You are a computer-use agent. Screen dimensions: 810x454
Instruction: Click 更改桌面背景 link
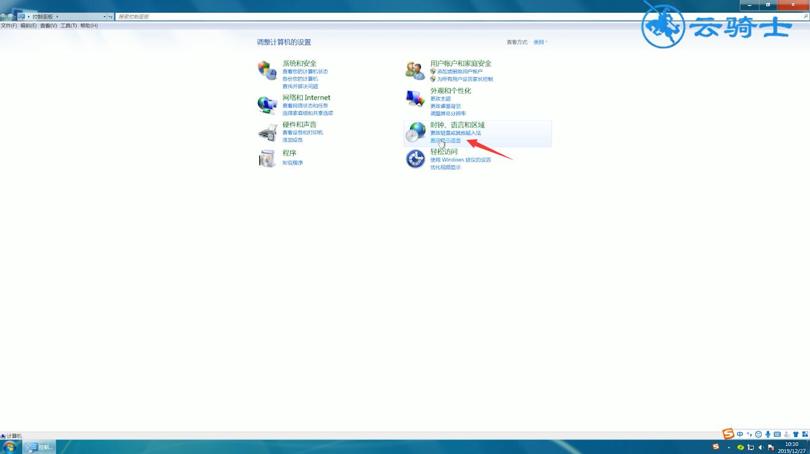(x=445, y=106)
